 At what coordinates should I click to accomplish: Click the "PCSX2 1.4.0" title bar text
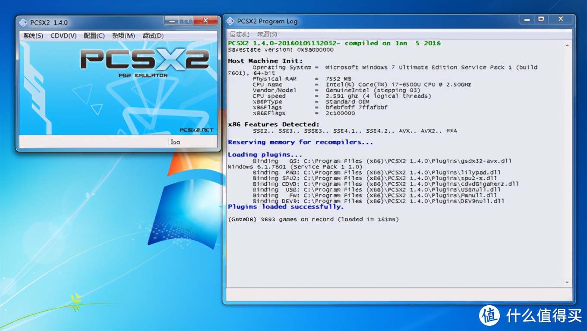click(49, 22)
